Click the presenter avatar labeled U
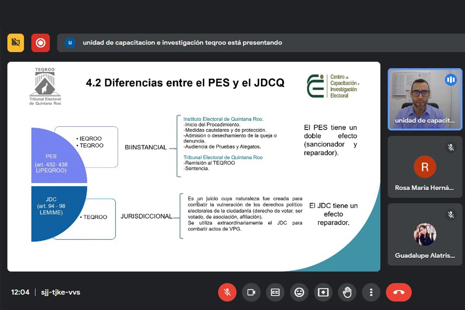Screen dimensions: 465x310 [70, 43]
